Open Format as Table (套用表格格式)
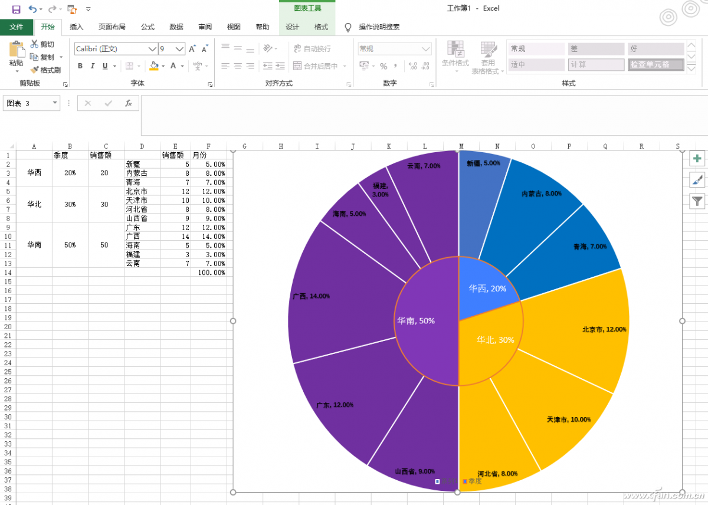Viewport: 708px width, 505px height. 488,57
